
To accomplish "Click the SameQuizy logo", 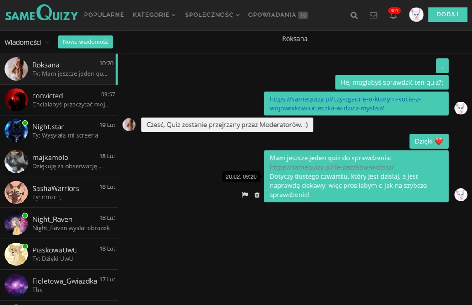I will 41,14.
